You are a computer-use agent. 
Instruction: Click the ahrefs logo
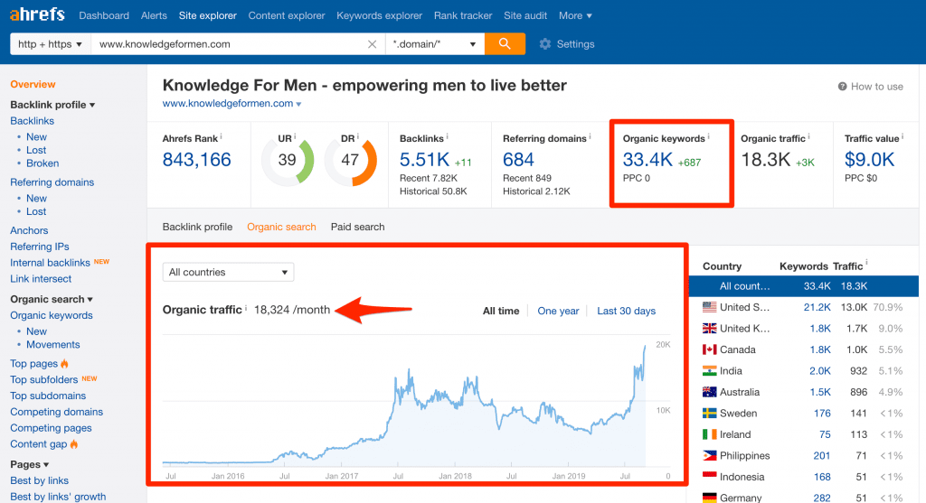[x=37, y=14]
